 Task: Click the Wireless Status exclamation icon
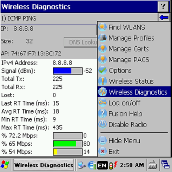point(102,81)
